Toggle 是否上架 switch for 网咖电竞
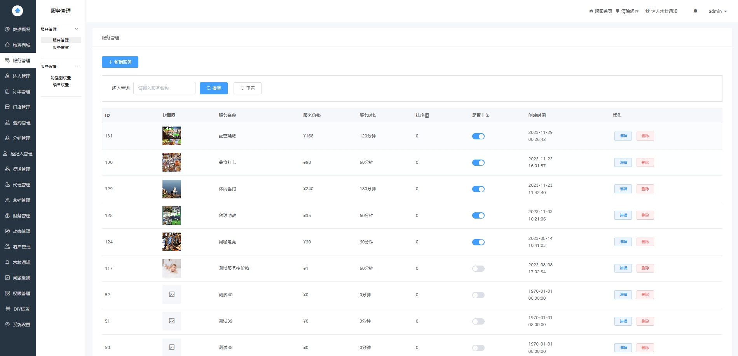This screenshot has height=356, width=738. click(478, 242)
